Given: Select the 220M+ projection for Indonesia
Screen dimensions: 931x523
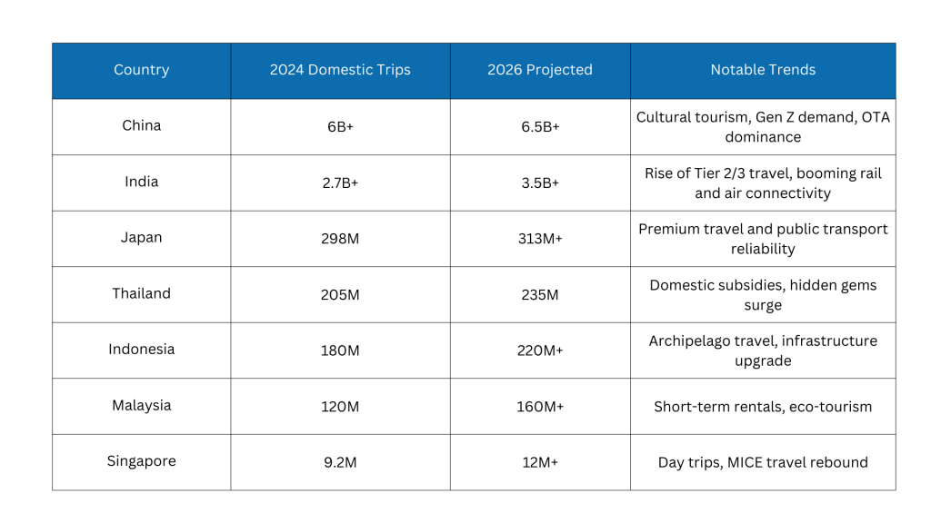Looking at the screenshot, I should (x=540, y=350).
